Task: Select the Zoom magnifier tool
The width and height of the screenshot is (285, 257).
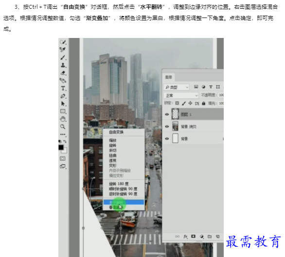Action: point(63,127)
